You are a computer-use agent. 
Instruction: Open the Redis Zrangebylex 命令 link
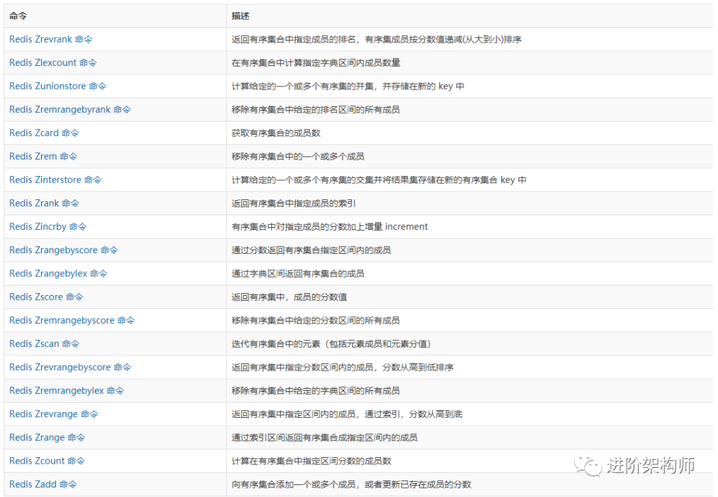58,273
